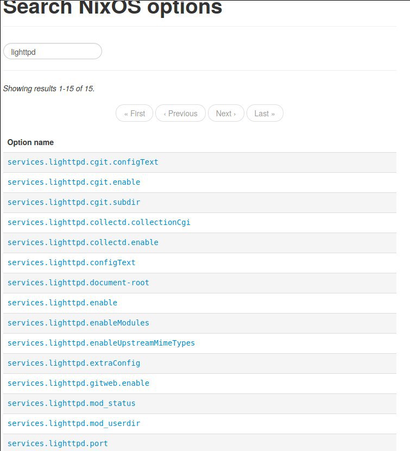The width and height of the screenshot is (410, 451).
Task: Select services.lighttpd.enableModules option
Action: (78, 323)
